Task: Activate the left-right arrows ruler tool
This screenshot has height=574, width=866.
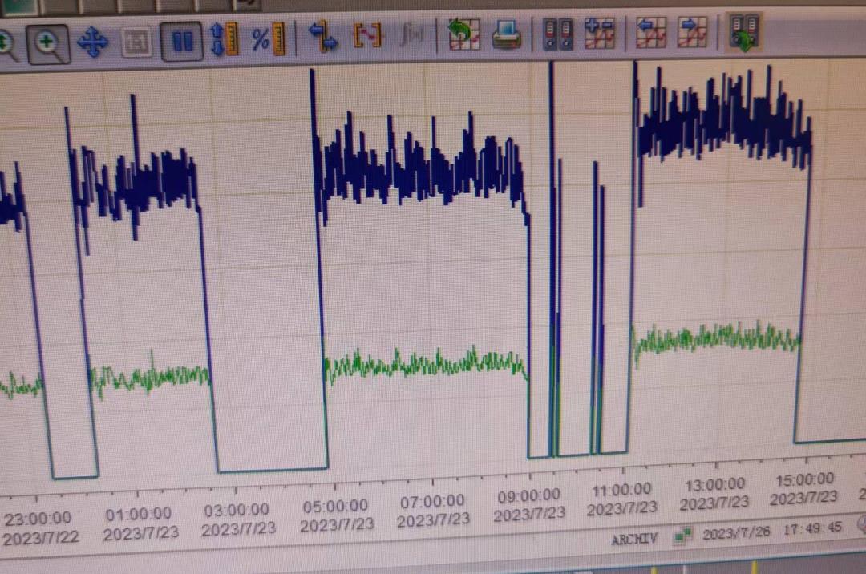Action: point(322,37)
